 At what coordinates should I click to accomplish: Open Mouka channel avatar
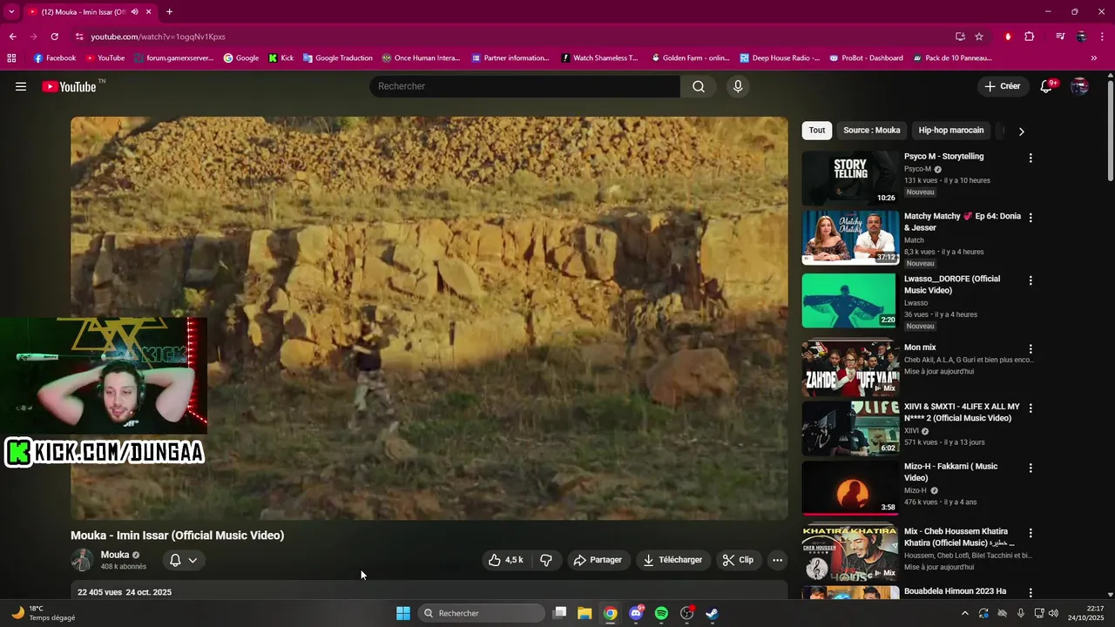[82, 560]
